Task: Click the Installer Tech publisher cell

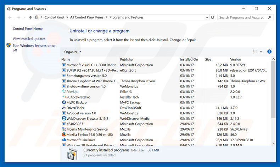Action: (x=129, y=97)
